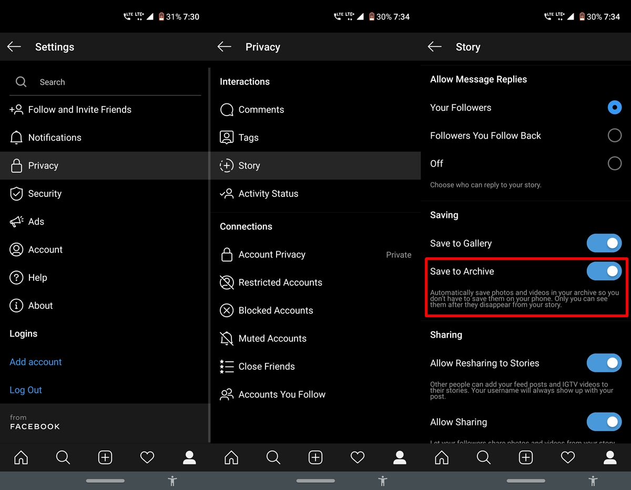Tap accessibility icon below Settings screen

click(172, 481)
